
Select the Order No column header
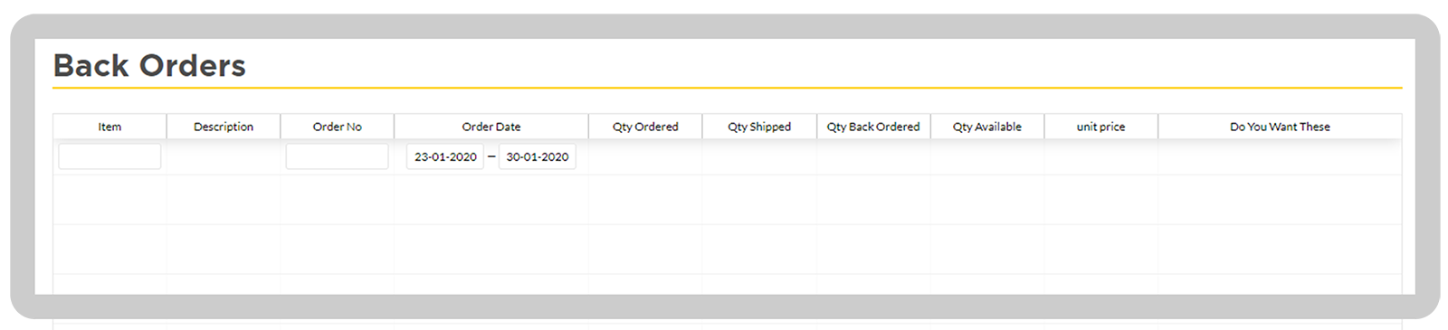click(x=338, y=127)
